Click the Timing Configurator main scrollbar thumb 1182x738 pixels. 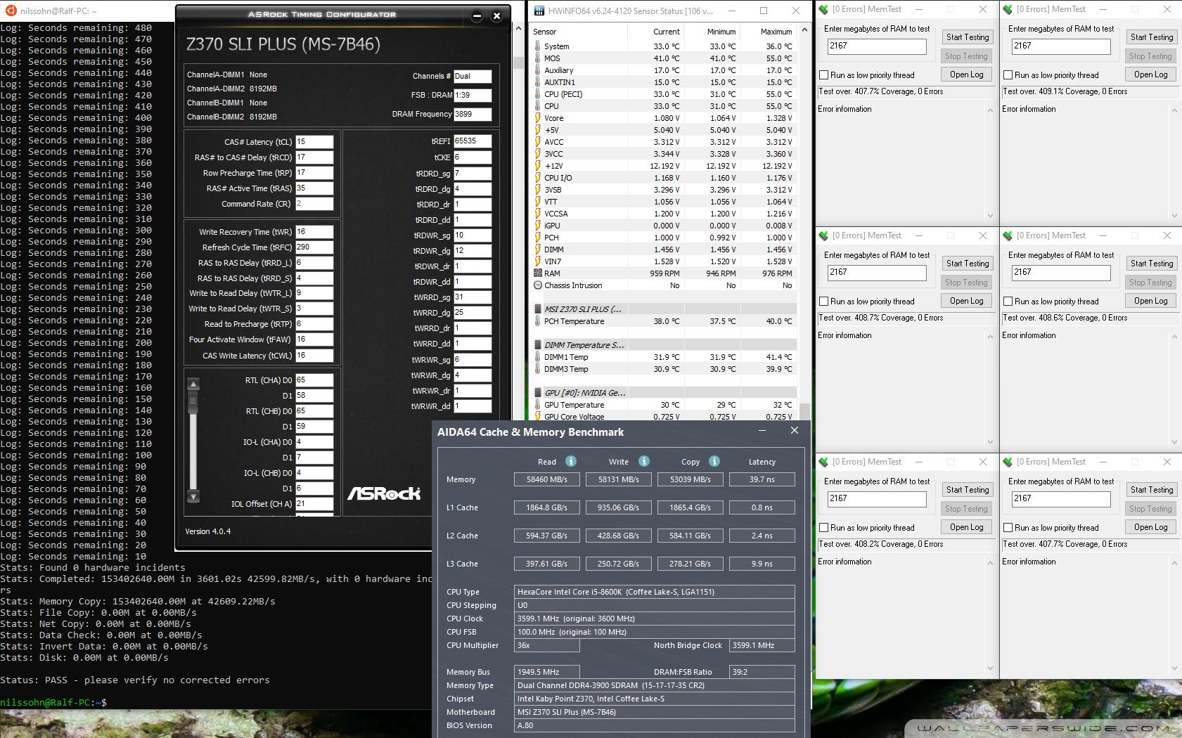pyautogui.click(x=518, y=63)
